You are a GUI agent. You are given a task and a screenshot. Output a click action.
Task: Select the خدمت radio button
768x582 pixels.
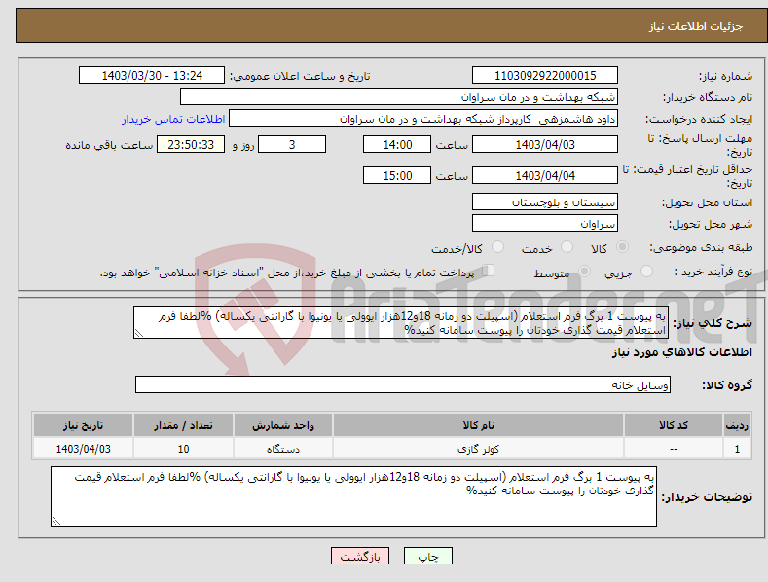click(x=567, y=247)
